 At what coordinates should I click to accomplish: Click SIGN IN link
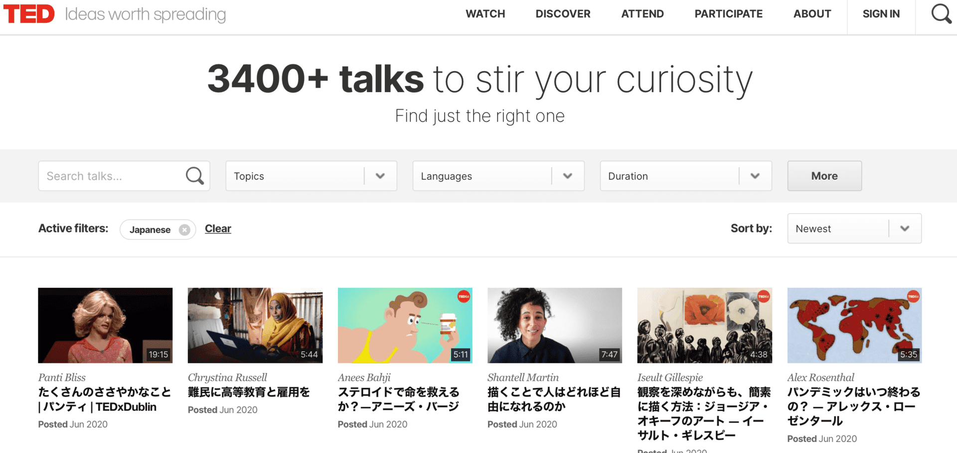click(x=881, y=14)
